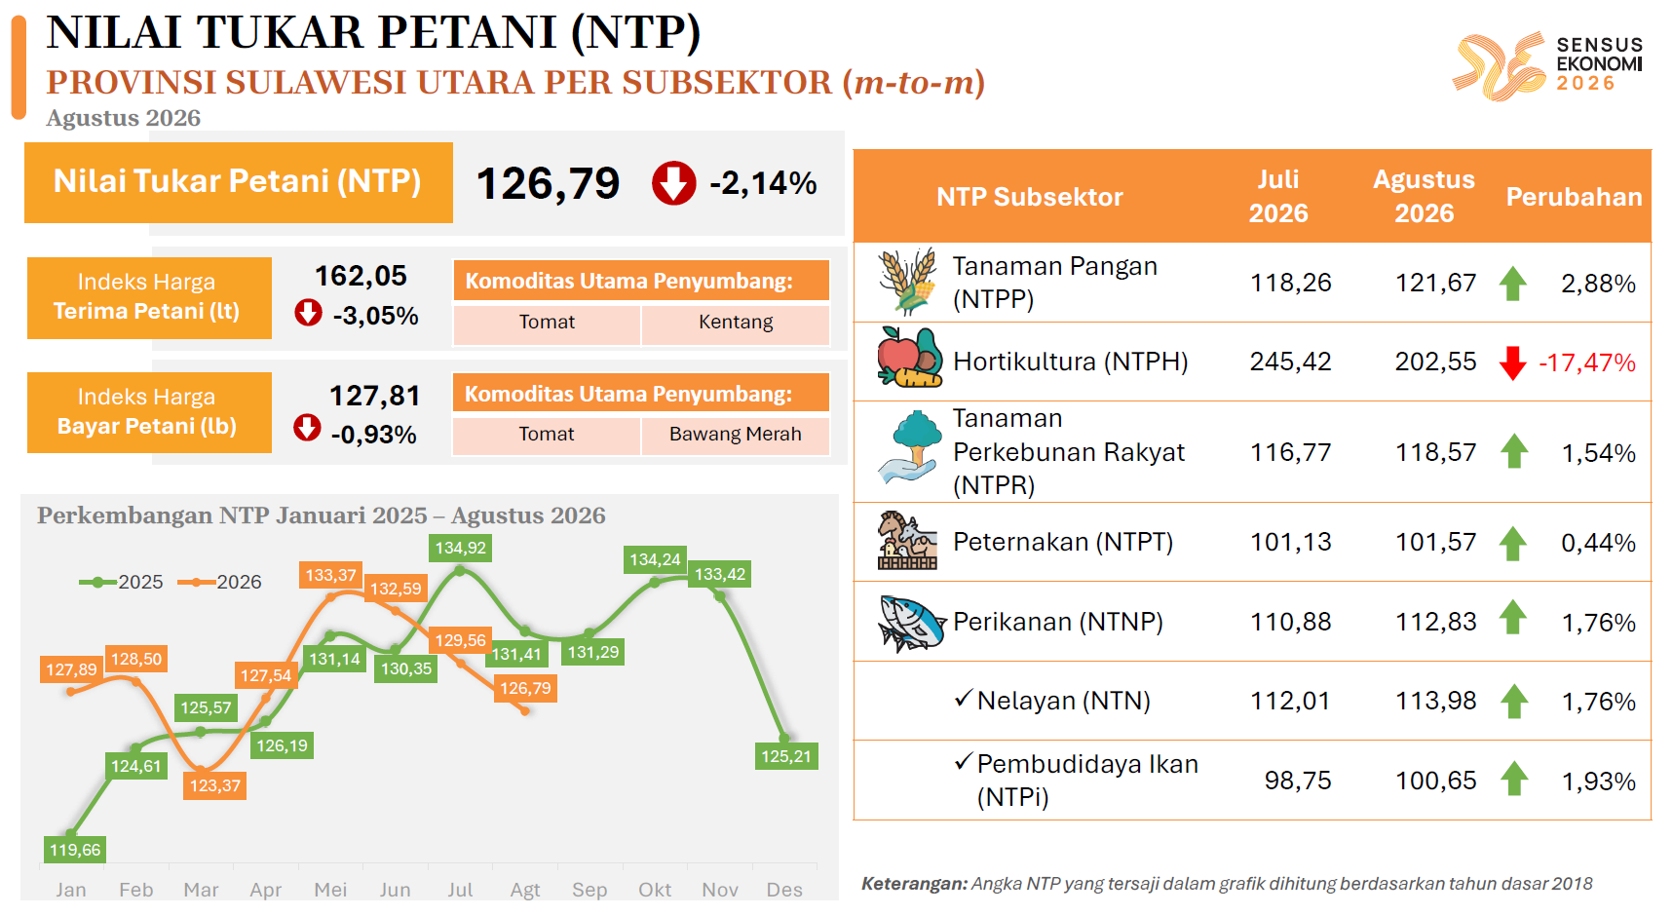Select the Indeks Harga Terima Petani box

149,297
